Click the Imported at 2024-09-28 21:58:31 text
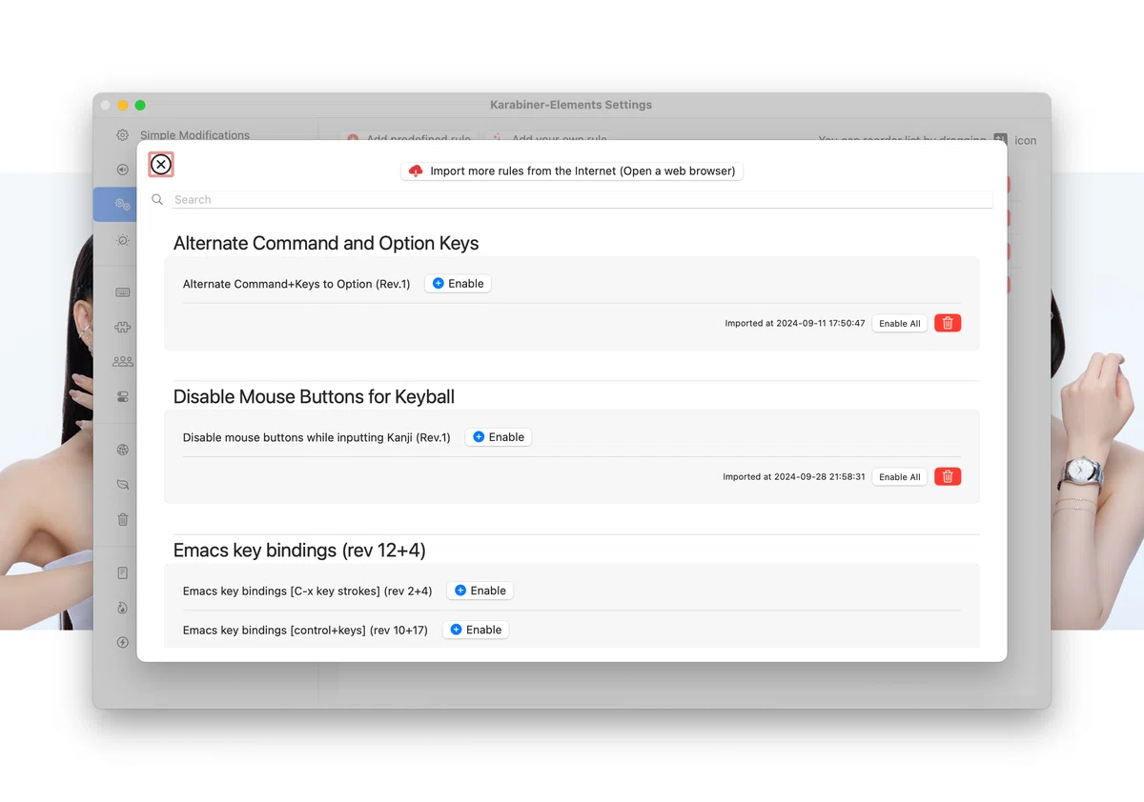The image size is (1144, 802). (x=794, y=477)
